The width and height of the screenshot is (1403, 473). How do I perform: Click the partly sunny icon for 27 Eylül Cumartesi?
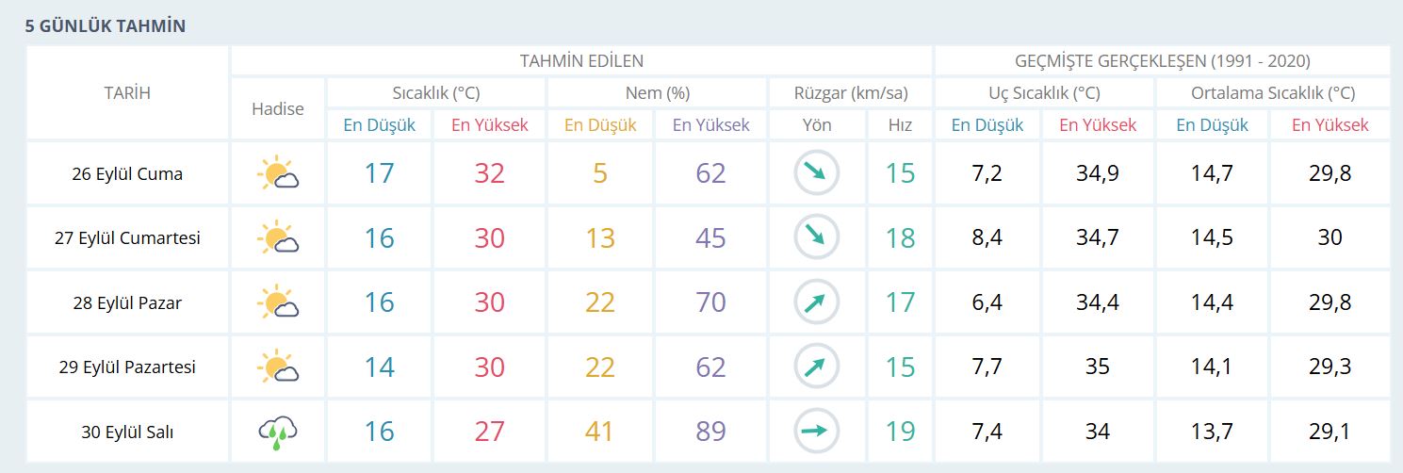tap(278, 237)
